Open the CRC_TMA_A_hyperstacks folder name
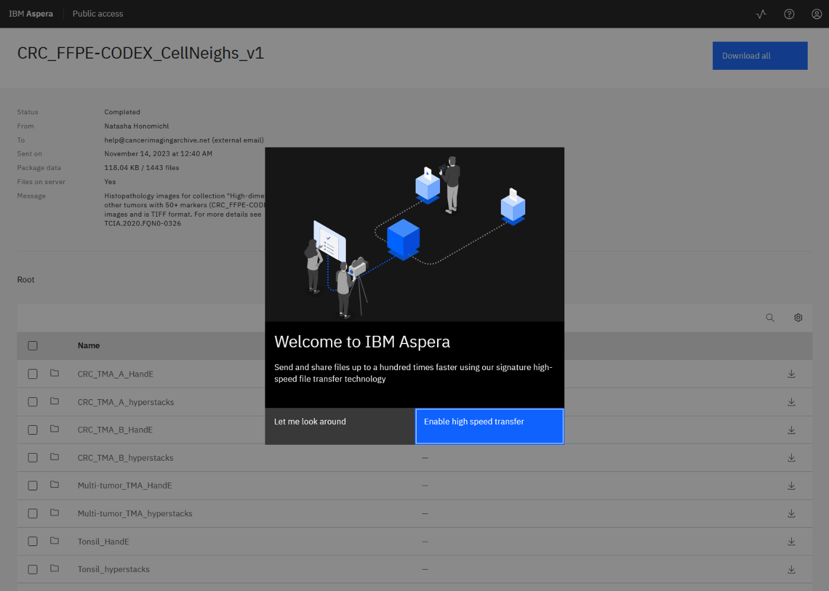Screen dimensions: 829x591 (126, 402)
